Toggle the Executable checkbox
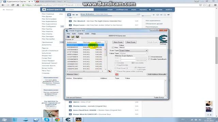Screen dimensions: 218x122 [x=133, y=63]
